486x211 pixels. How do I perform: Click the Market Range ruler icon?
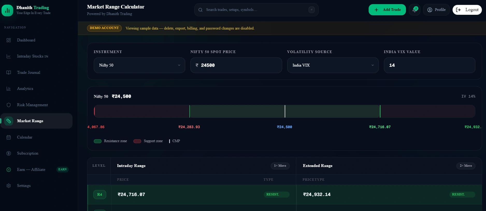9,121
